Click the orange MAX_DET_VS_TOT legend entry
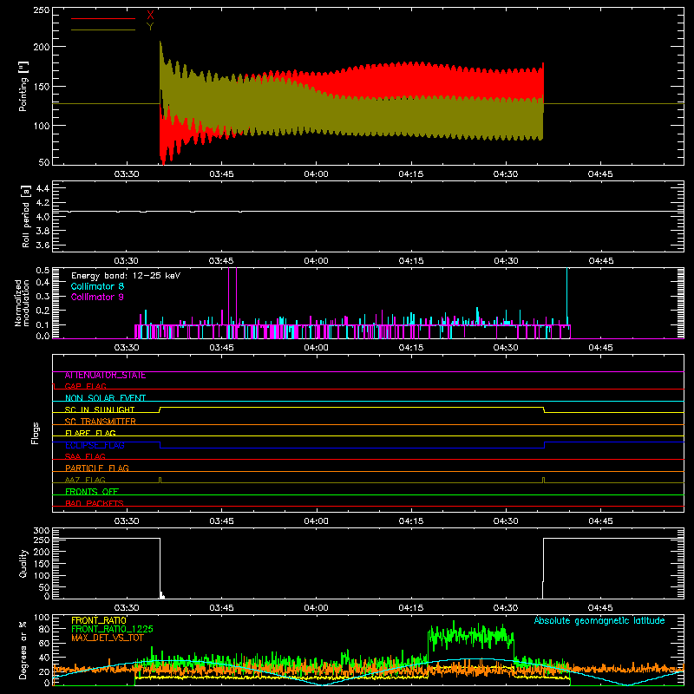Screen dimensions: 694x694 tap(107, 638)
